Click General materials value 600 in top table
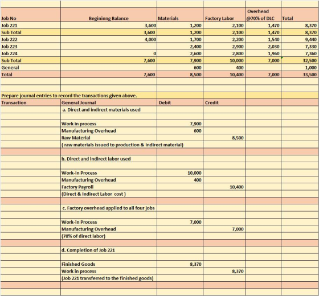The width and height of the screenshot is (319, 296). [180, 68]
